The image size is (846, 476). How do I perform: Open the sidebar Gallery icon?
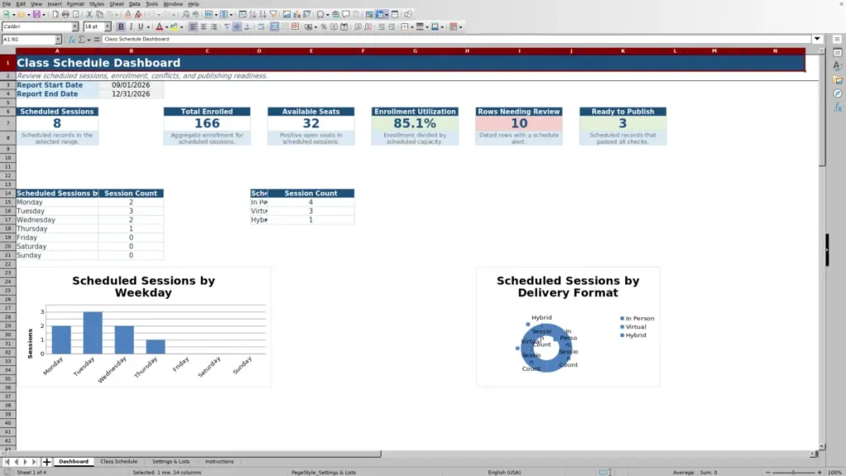click(838, 80)
